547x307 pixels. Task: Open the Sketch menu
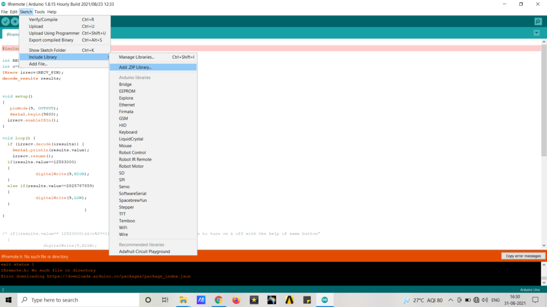coord(26,12)
